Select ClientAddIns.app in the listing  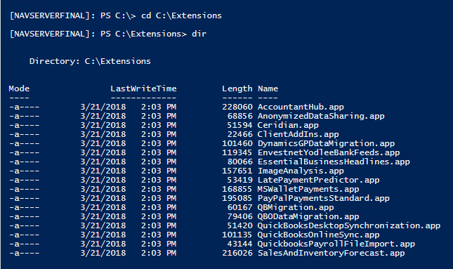(298, 134)
